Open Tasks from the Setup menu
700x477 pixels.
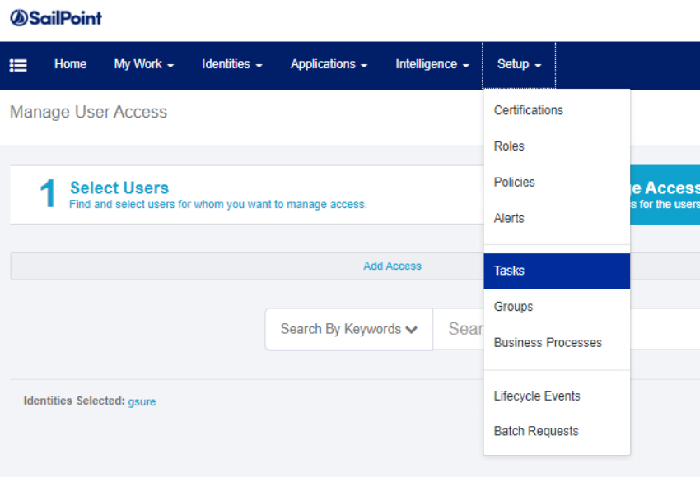coord(557,271)
